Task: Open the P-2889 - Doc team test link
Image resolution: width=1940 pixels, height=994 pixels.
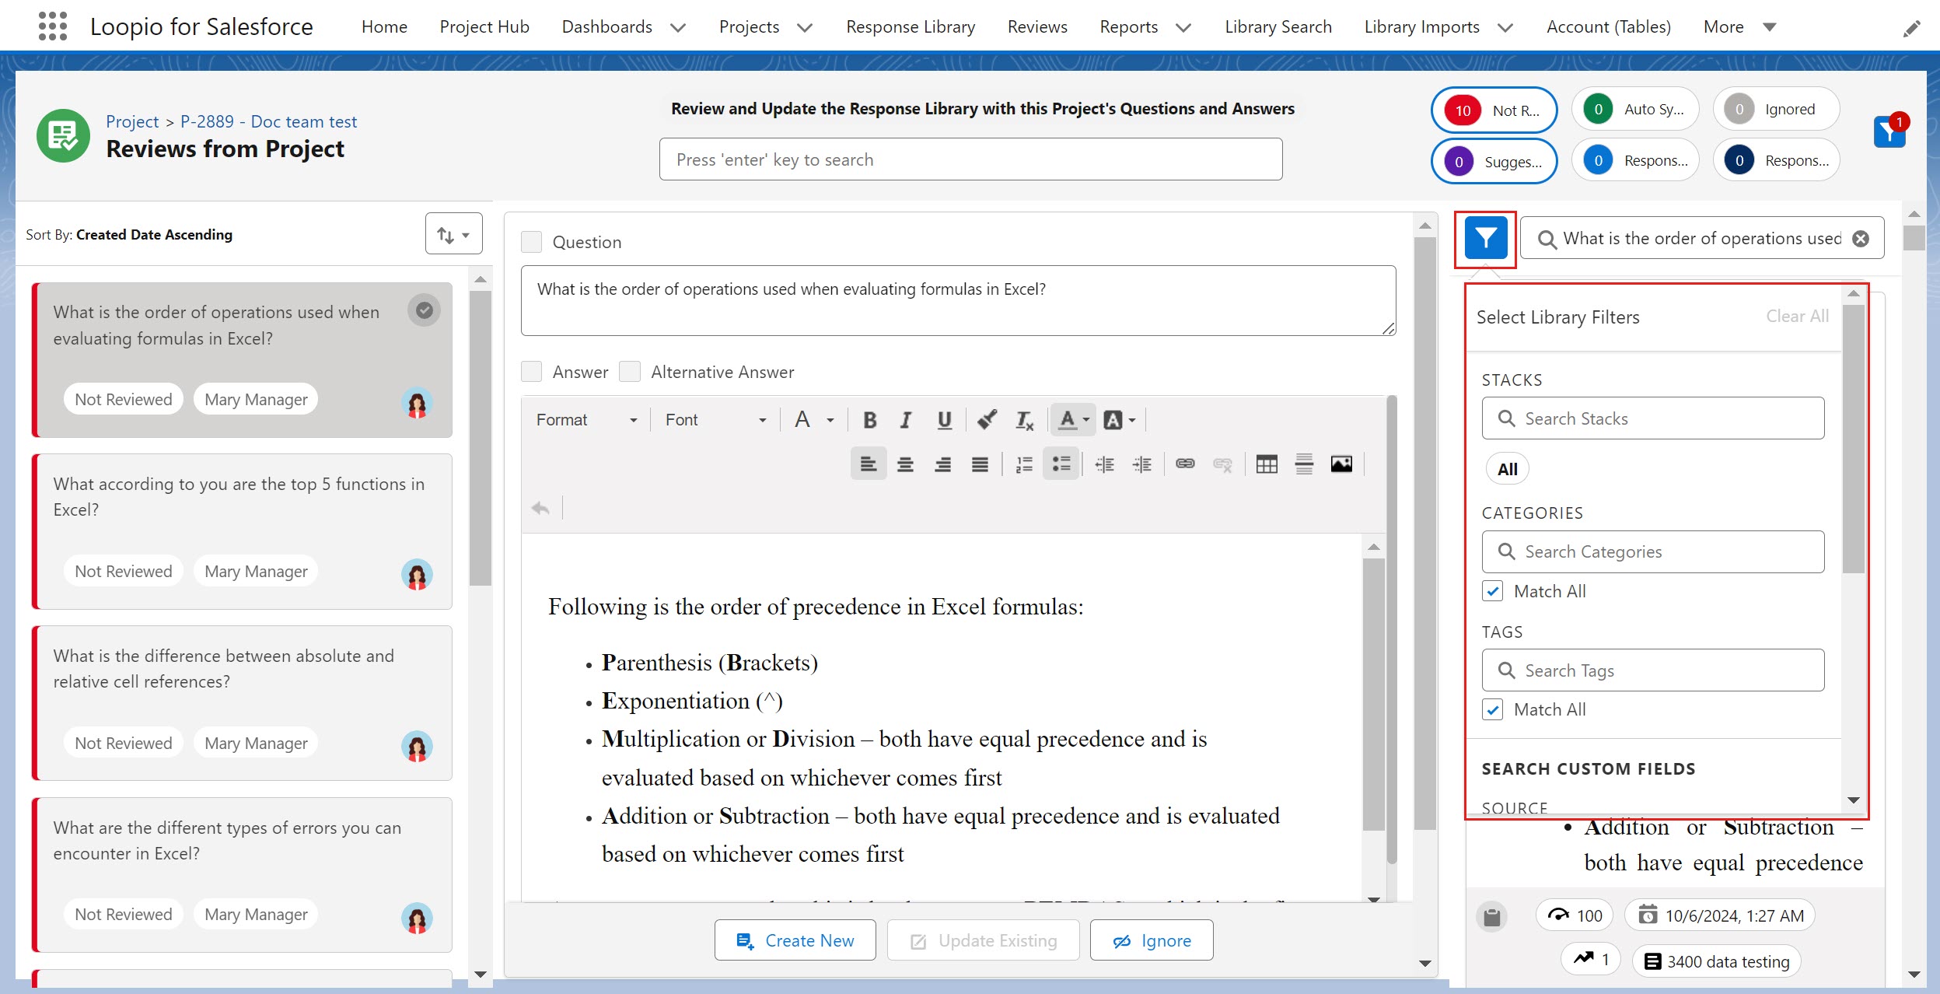Action: pos(268,122)
